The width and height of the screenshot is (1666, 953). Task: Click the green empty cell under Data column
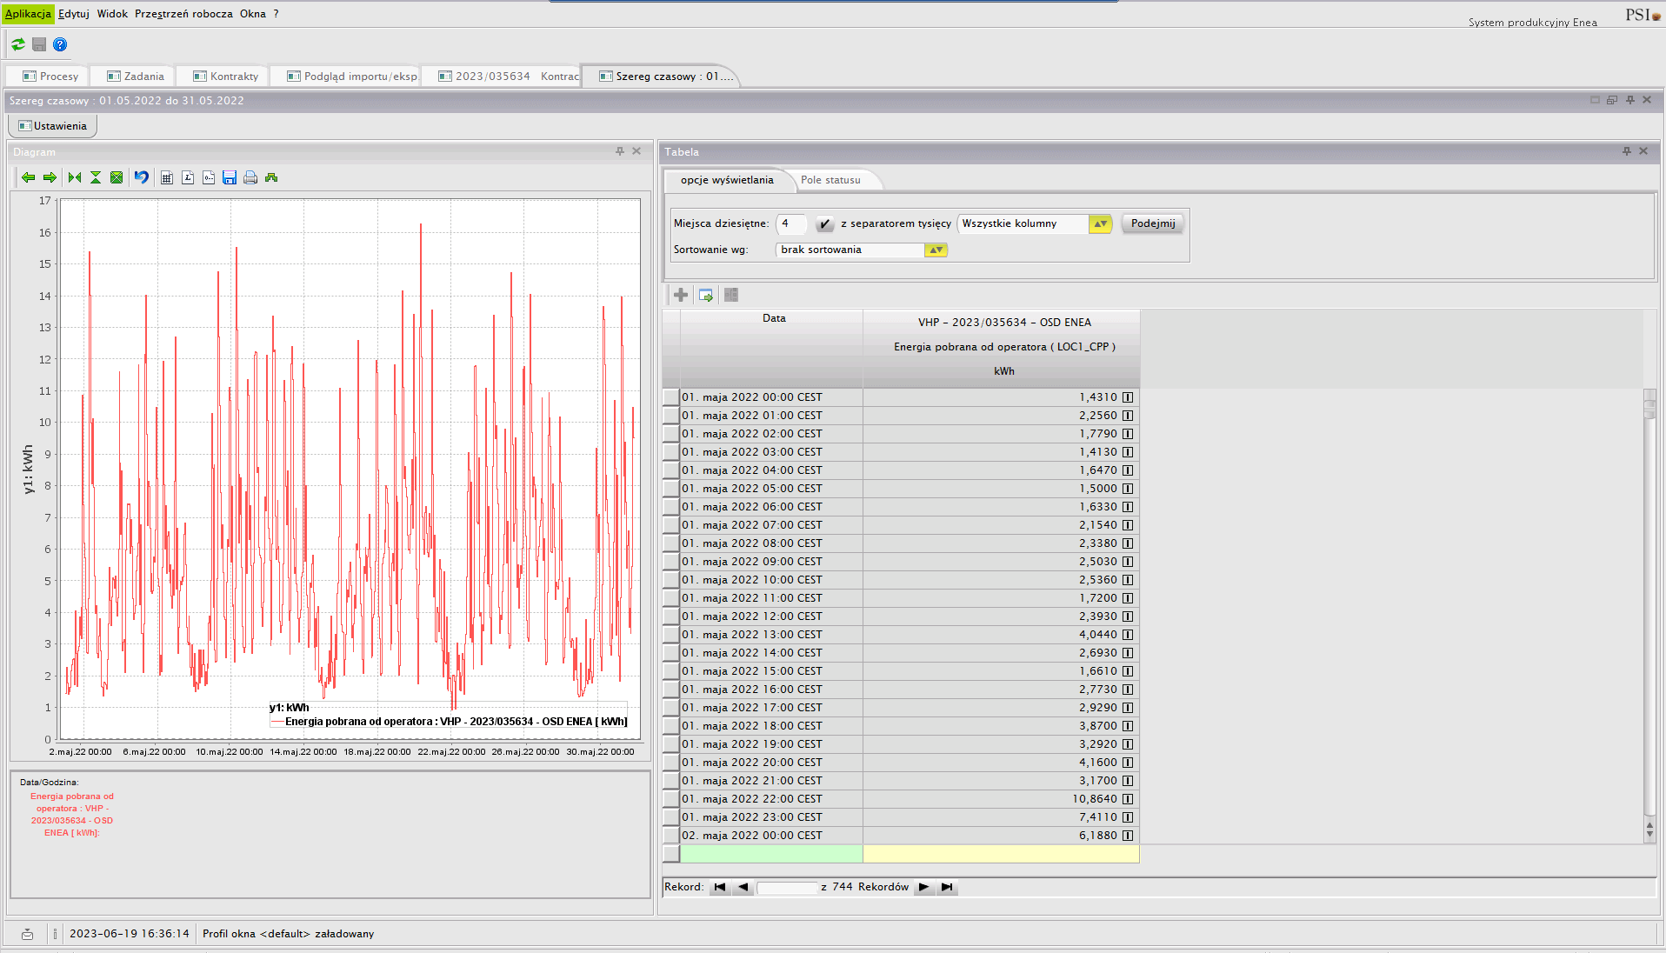[771, 854]
